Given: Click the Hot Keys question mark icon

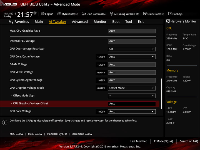Looking at the screenshot, I should (x=170, y=14).
